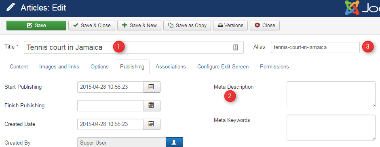Click the Articles: Edit heading
This screenshot has width=380, height=147.
(x=43, y=8)
